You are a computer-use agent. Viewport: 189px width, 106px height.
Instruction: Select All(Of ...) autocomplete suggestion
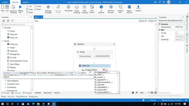coord(100,75)
